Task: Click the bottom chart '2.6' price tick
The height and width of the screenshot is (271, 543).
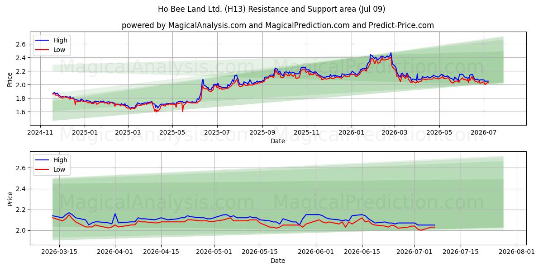Action: click(22, 168)
